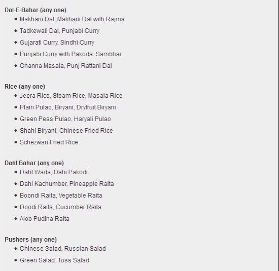Screen dimensions: 279x271
Task: Select Makhani Dal with Rajma list item
Action: pyautogui.click(x=72, y=19)
